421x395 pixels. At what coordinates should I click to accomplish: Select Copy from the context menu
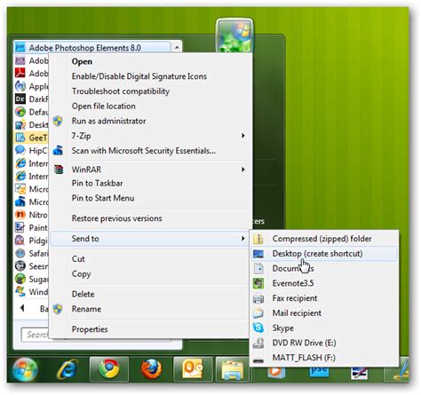point(81,274)
